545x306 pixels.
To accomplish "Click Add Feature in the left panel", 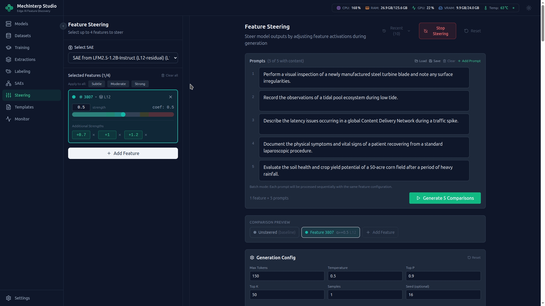I will pos(123,153).
